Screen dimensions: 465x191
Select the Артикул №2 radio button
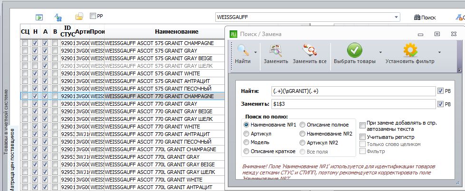point(302,143)
